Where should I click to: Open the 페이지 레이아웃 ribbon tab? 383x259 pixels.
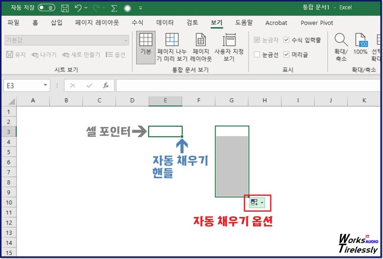pyautogui.click(x=97, y=23)
